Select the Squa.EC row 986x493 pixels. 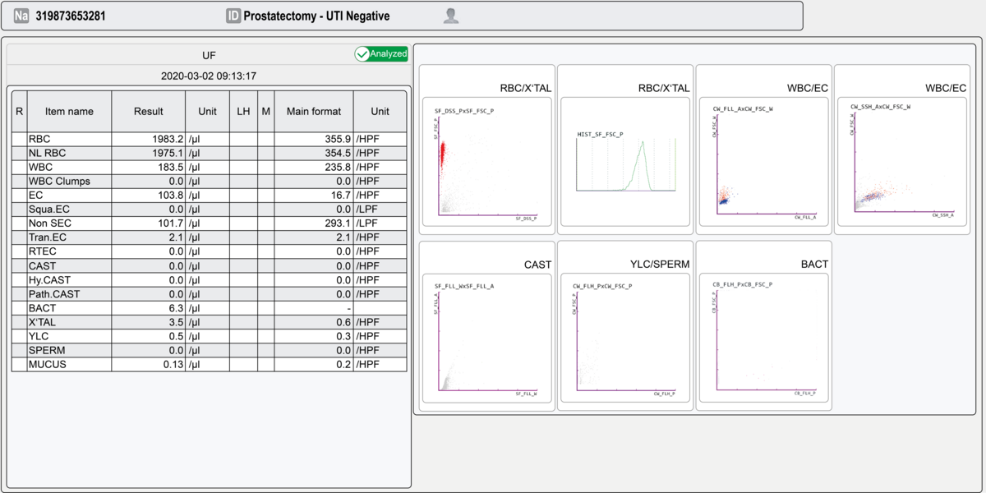(209, 210)
